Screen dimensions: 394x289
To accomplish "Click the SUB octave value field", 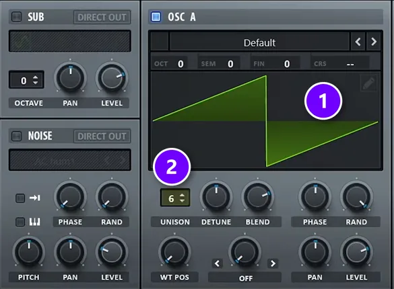I will [x=26, y=80].
